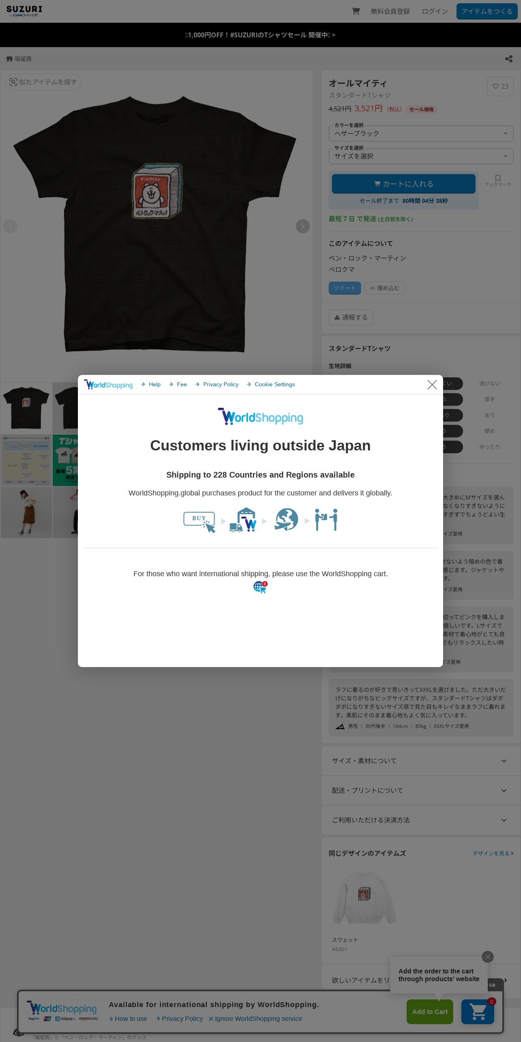Click WorldShopping logo in modal header
The height and width of the screenshot is (1042, 521).
click(x=108, y=385)
